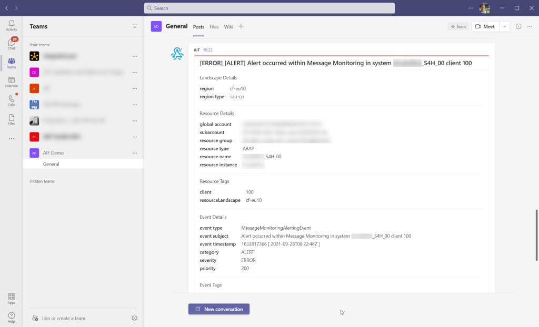Image resolution: width=539 pixels, height=327 pixels.
Task: Switch to the Files tab
Action: point(214,27)
